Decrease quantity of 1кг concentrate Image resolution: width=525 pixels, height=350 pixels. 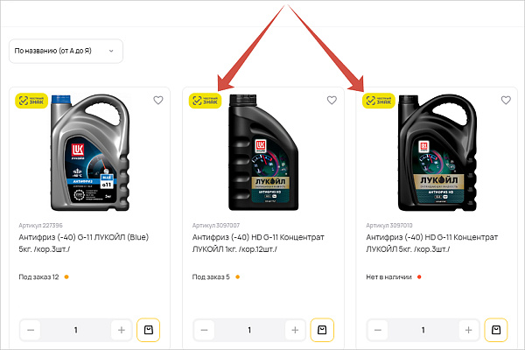pos(205,331)
